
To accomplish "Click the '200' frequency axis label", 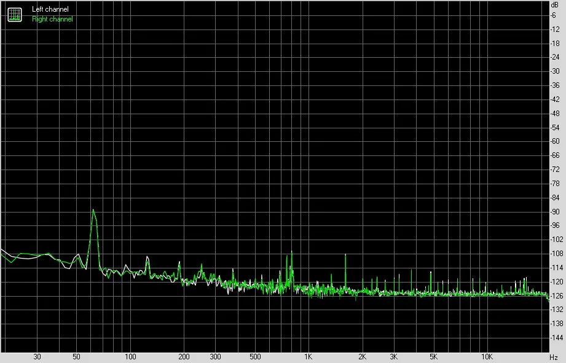I will [x=184, y=357].
